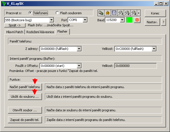Switch to the Rozložení klávesnice tab

pyautogui.click(x=40, y=32)
